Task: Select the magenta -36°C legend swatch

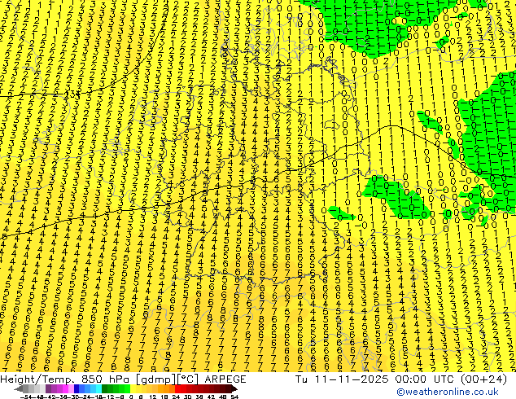Action: (65, 388)
